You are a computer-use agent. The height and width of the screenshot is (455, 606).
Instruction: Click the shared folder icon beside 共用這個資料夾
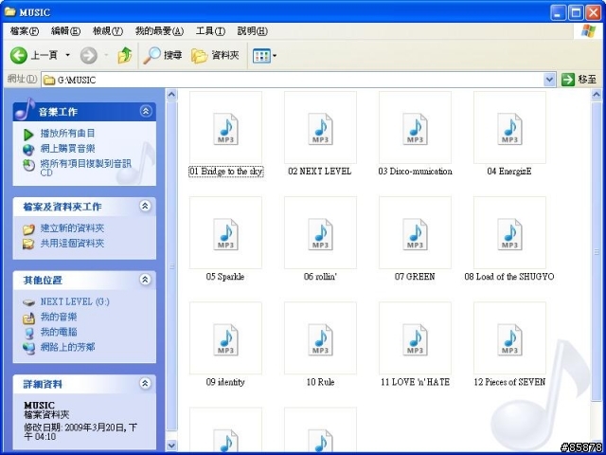click(x=28, y=245)
